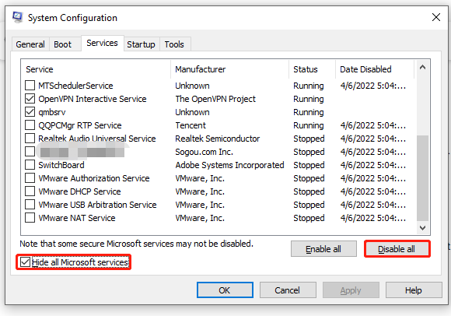
Task: Open the Tools tab
Action: [174, 44]
